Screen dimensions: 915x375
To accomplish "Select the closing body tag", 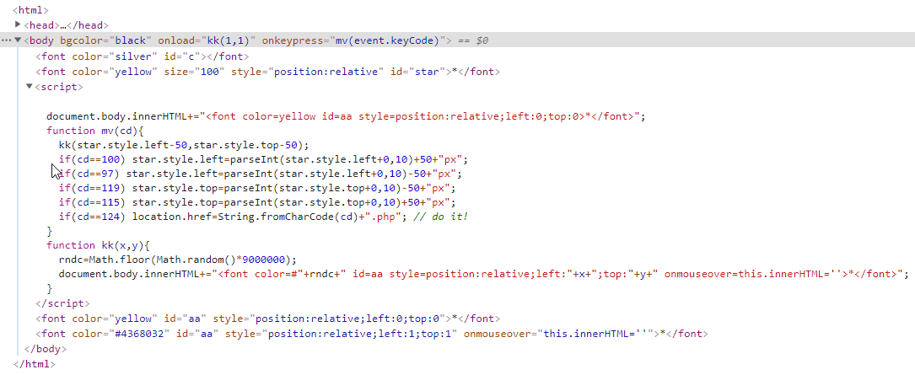I will pos(46,349).
